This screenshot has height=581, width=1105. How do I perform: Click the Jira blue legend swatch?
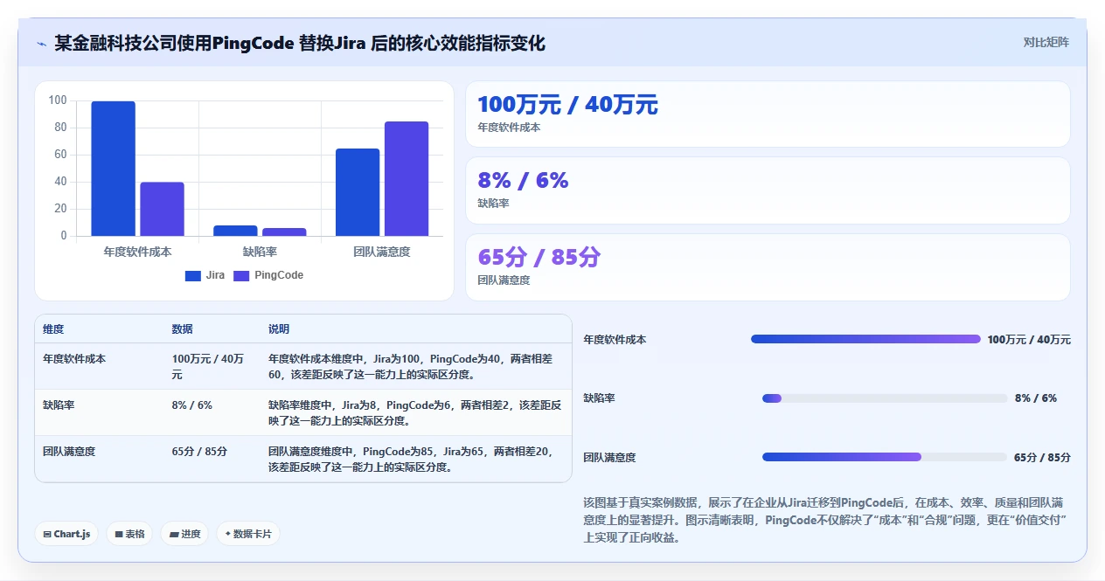(193, 276)
